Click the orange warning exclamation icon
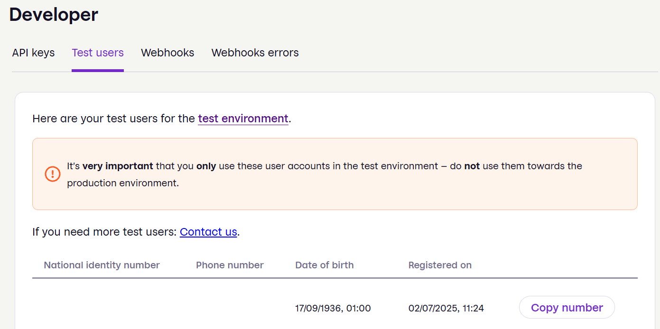 click(x=53, y=174)
